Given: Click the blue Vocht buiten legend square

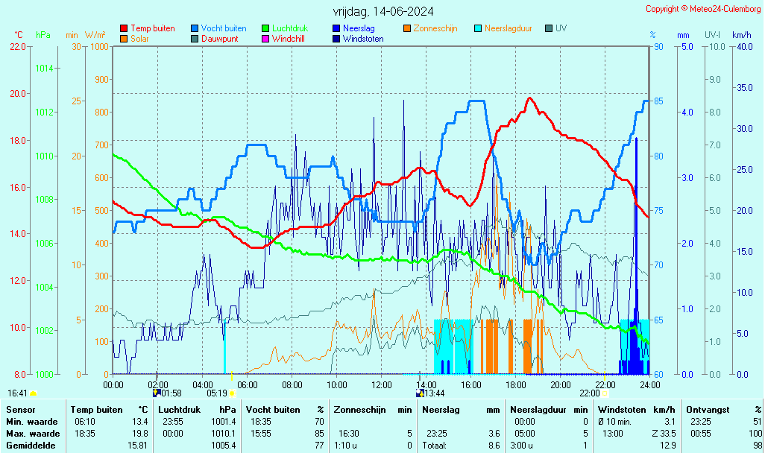Looking at the screenshot, I should (195, 28).
